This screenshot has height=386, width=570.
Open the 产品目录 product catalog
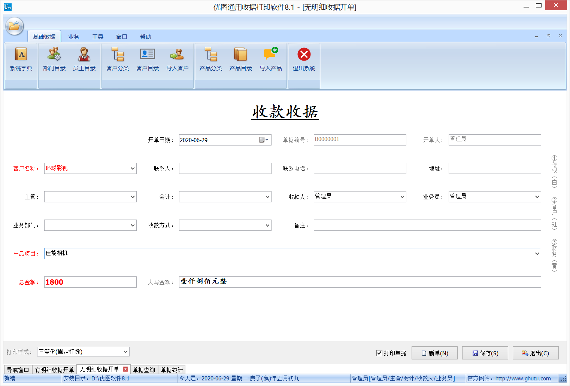(x=241, y=60)
